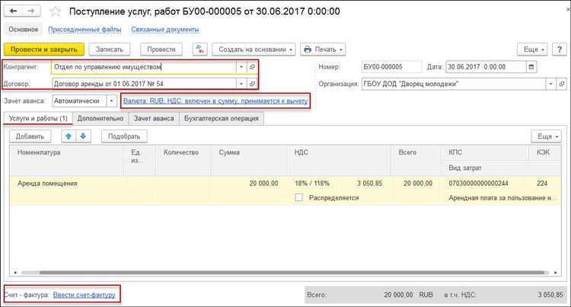Toggle the Распределяется checkbox

coord(299,197)
